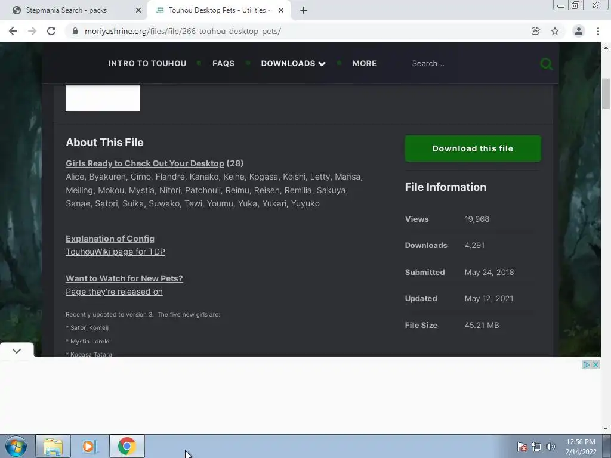Click the address bar URL
Screen dimensions: 611x458
pos(183,31)
